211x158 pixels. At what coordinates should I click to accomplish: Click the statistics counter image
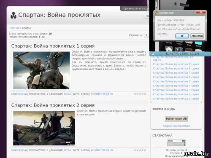(x=176, y=143)
